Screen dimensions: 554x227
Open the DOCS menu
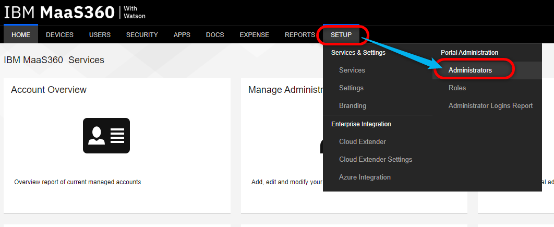[215, 34]
